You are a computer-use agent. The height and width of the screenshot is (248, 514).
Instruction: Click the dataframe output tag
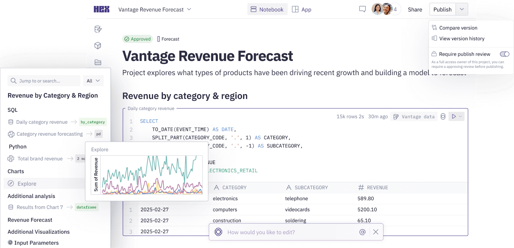pos(86,207)
